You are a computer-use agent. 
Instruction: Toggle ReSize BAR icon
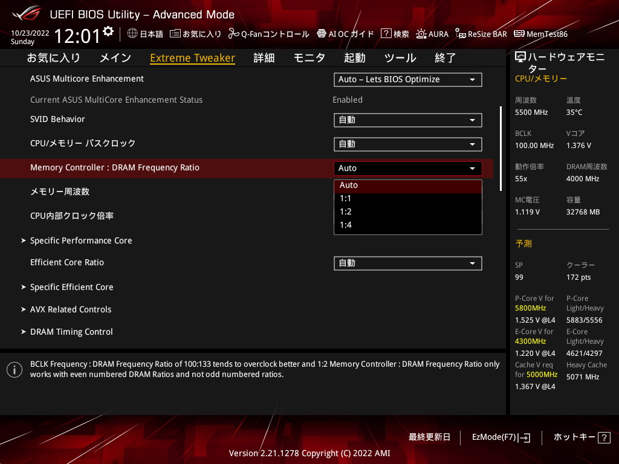[460, 34]
